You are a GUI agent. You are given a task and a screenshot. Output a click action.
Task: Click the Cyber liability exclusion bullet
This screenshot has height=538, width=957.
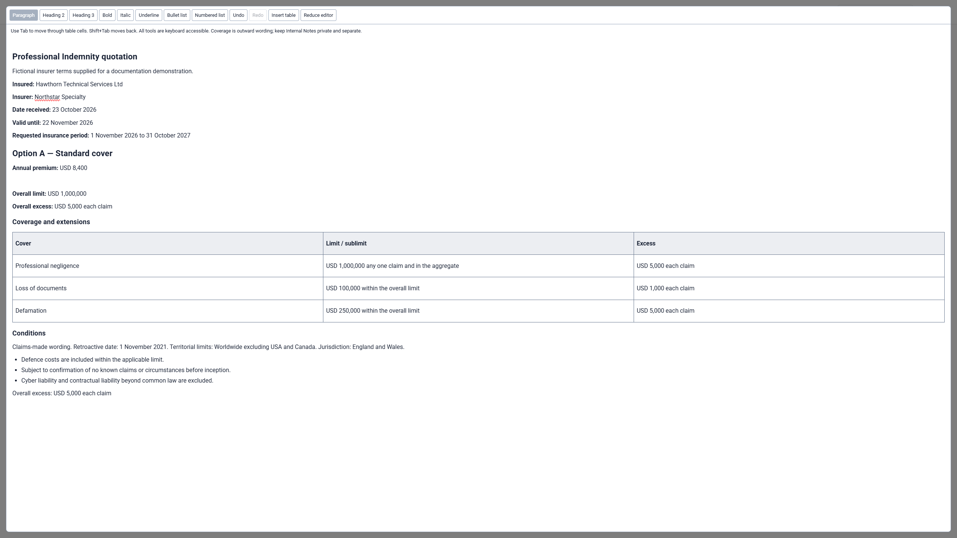point(117,381)
